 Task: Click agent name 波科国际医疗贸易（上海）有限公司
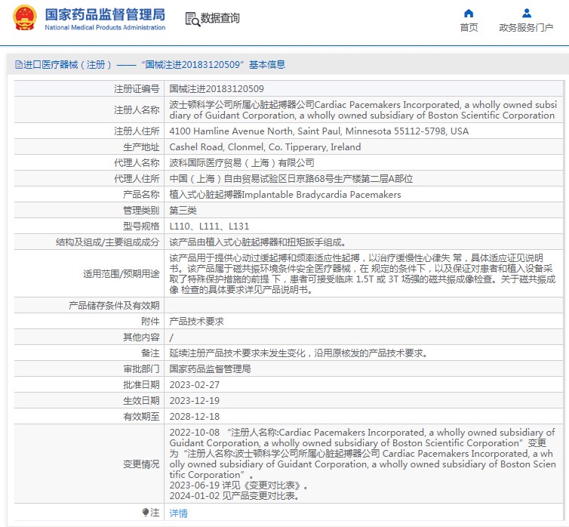241,163
